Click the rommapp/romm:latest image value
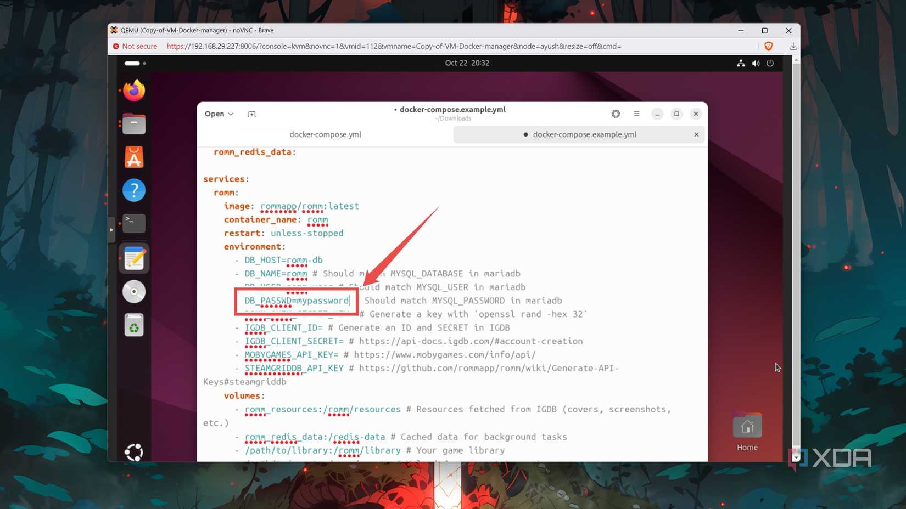This screenshot has width=906, height=509. point(309,206)
